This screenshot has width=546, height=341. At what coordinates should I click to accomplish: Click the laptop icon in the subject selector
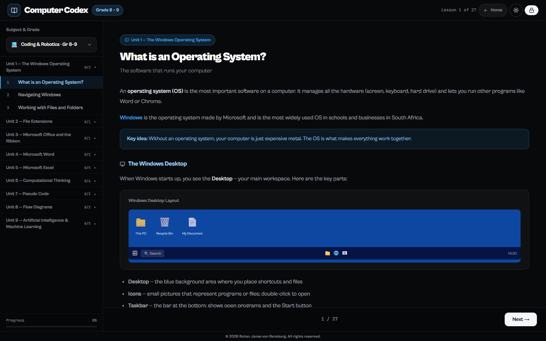point(14,45)
